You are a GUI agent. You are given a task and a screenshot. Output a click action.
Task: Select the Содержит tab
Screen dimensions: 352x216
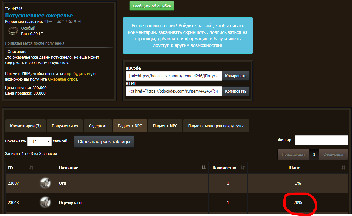pos(98,126)
